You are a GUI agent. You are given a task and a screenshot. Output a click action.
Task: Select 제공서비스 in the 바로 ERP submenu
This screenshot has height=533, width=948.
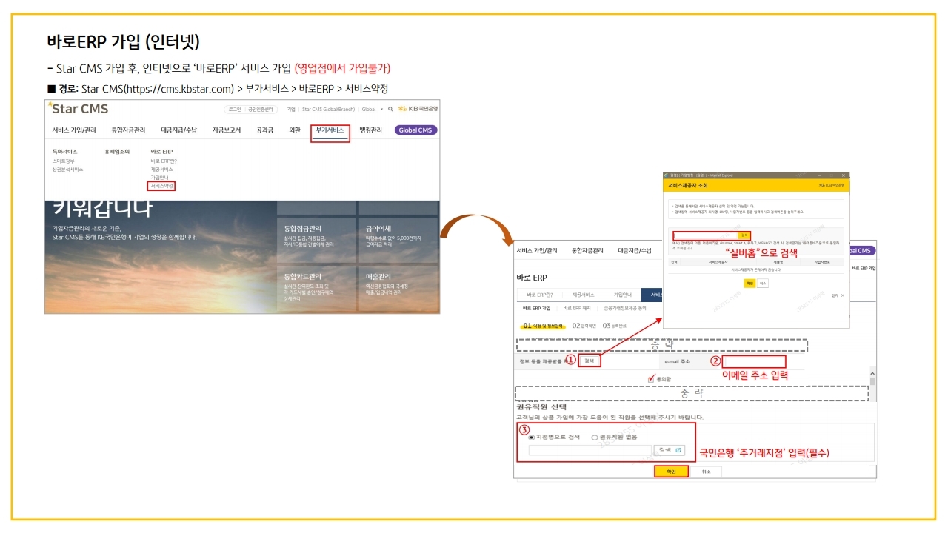coord(161,169)
